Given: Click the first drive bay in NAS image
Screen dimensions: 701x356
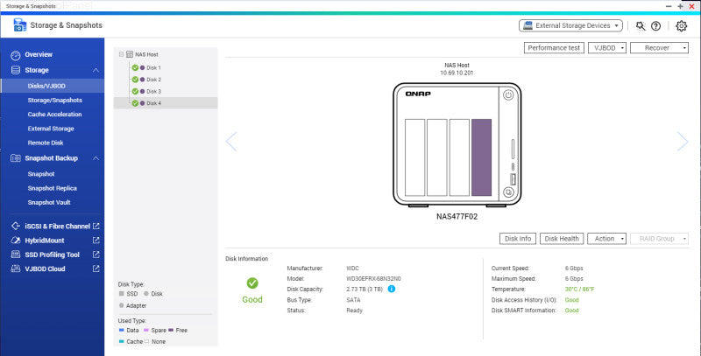Looking at the screenshot, I should 414,157.
